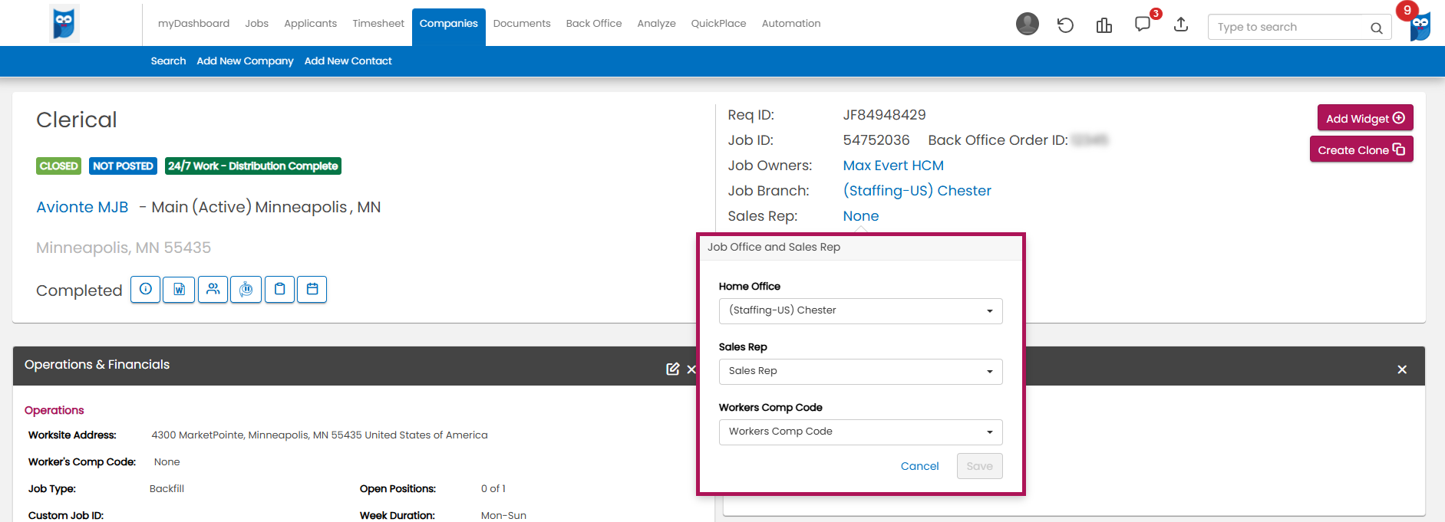
Task: Open the Documents tab
Action: pos(522,24)
